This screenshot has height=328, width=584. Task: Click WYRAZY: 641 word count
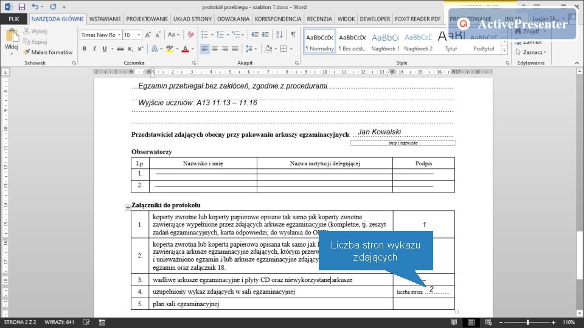pyautogui.click(x=59, y=323)
